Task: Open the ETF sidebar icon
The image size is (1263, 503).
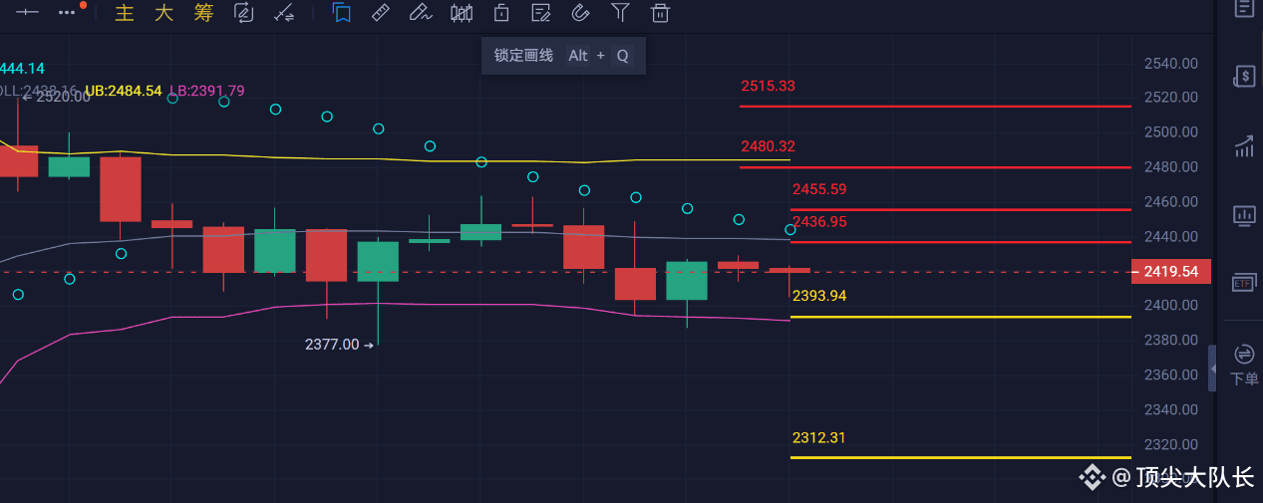Action: pyautogui.click(x=1244, y=282)
